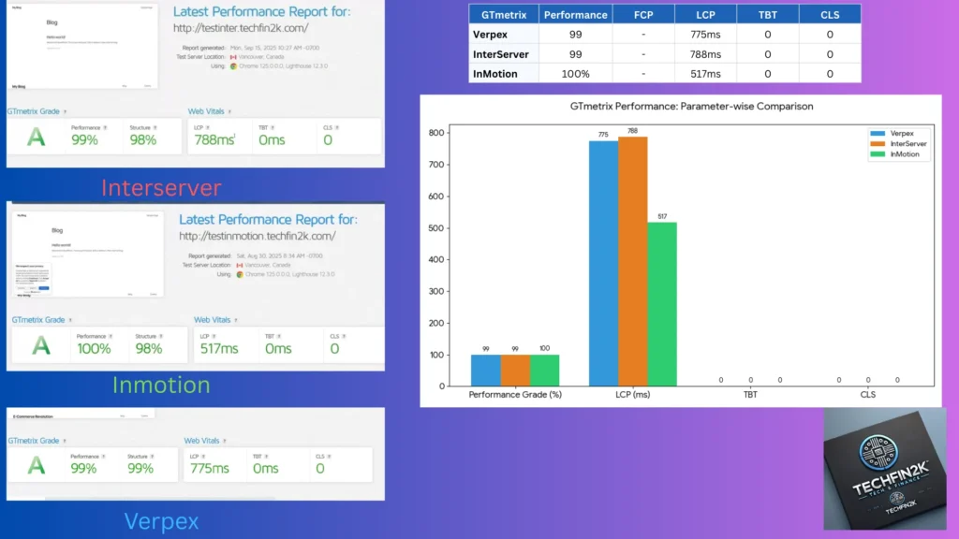Click Structure help icon above 99% in Verpex report
The width and height of the screenshot is (959, 539).
click(152, 457)
